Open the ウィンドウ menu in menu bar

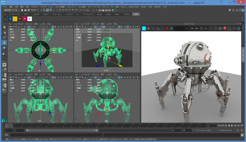tap(44, 6)
